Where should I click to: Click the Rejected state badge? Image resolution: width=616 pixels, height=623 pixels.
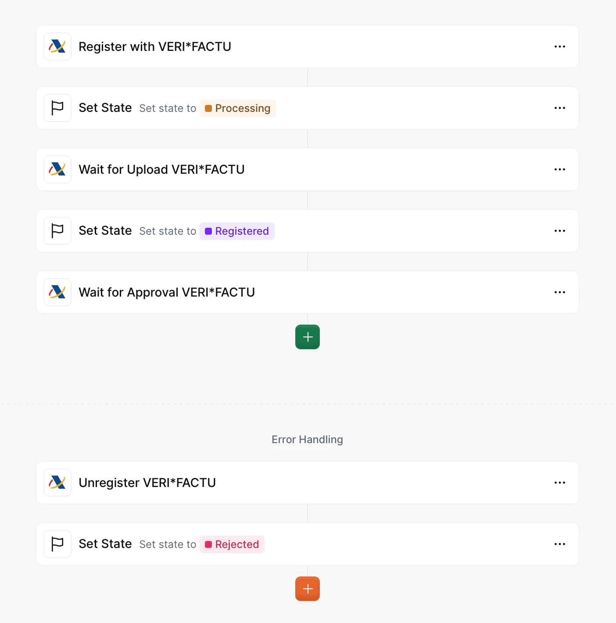coord(232,544)
